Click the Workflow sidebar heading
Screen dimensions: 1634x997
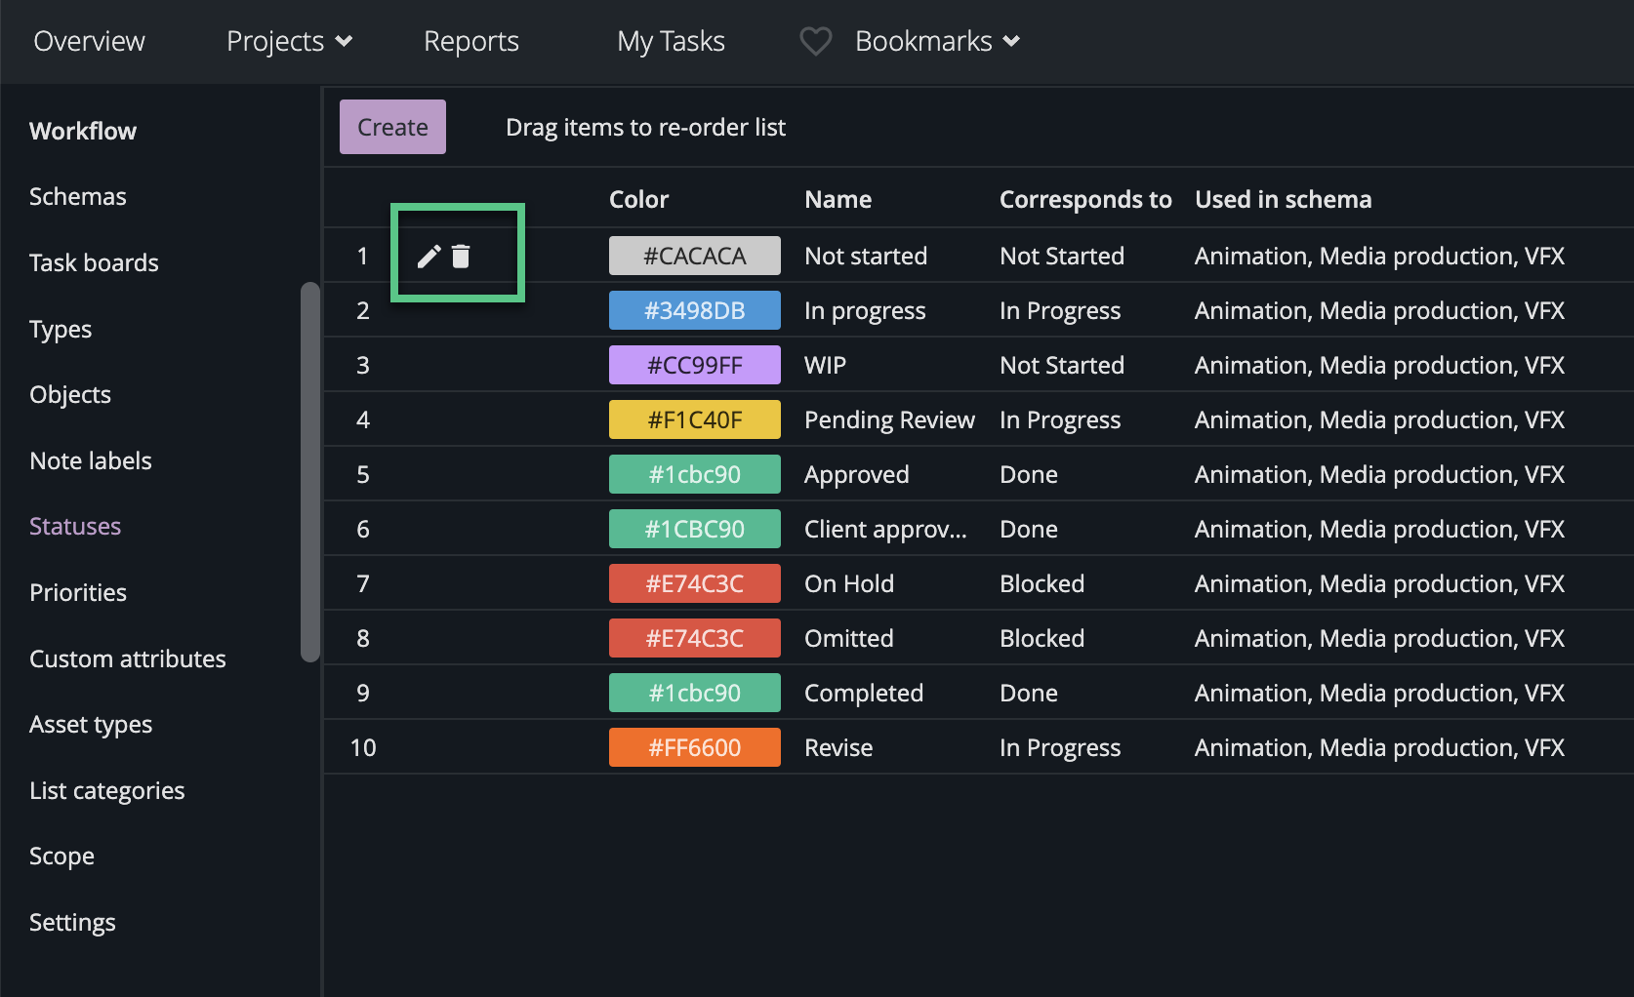tap(83, 131)
